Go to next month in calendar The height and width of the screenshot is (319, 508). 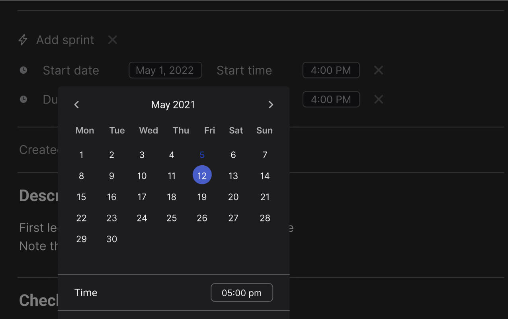point(271,105)
